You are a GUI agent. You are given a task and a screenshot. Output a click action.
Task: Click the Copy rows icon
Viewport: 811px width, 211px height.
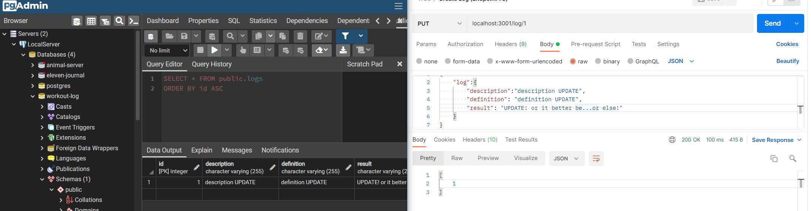coord(259,36)
